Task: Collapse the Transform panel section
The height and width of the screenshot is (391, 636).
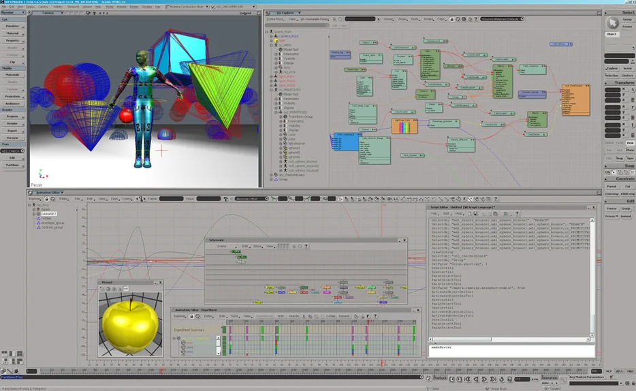Action: pos(607,82)
